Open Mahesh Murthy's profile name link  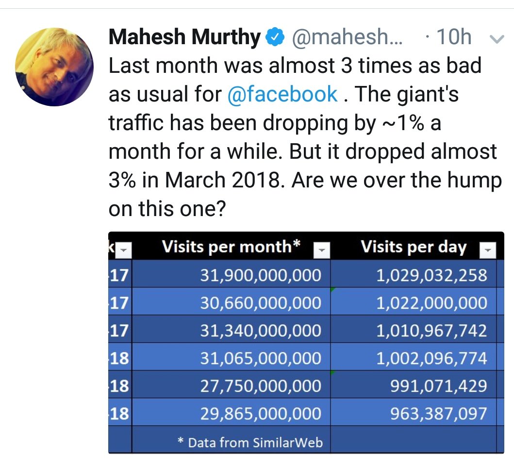click(184, 37)
